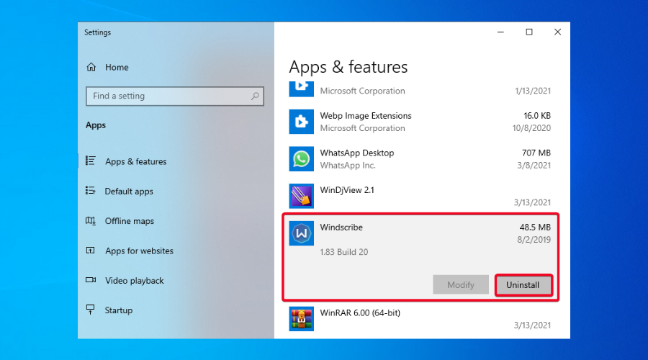Viewport: 648px width, 360px height.
Task: Click the Home house icon
Action: pyautogui.click(x=91, y=67)
